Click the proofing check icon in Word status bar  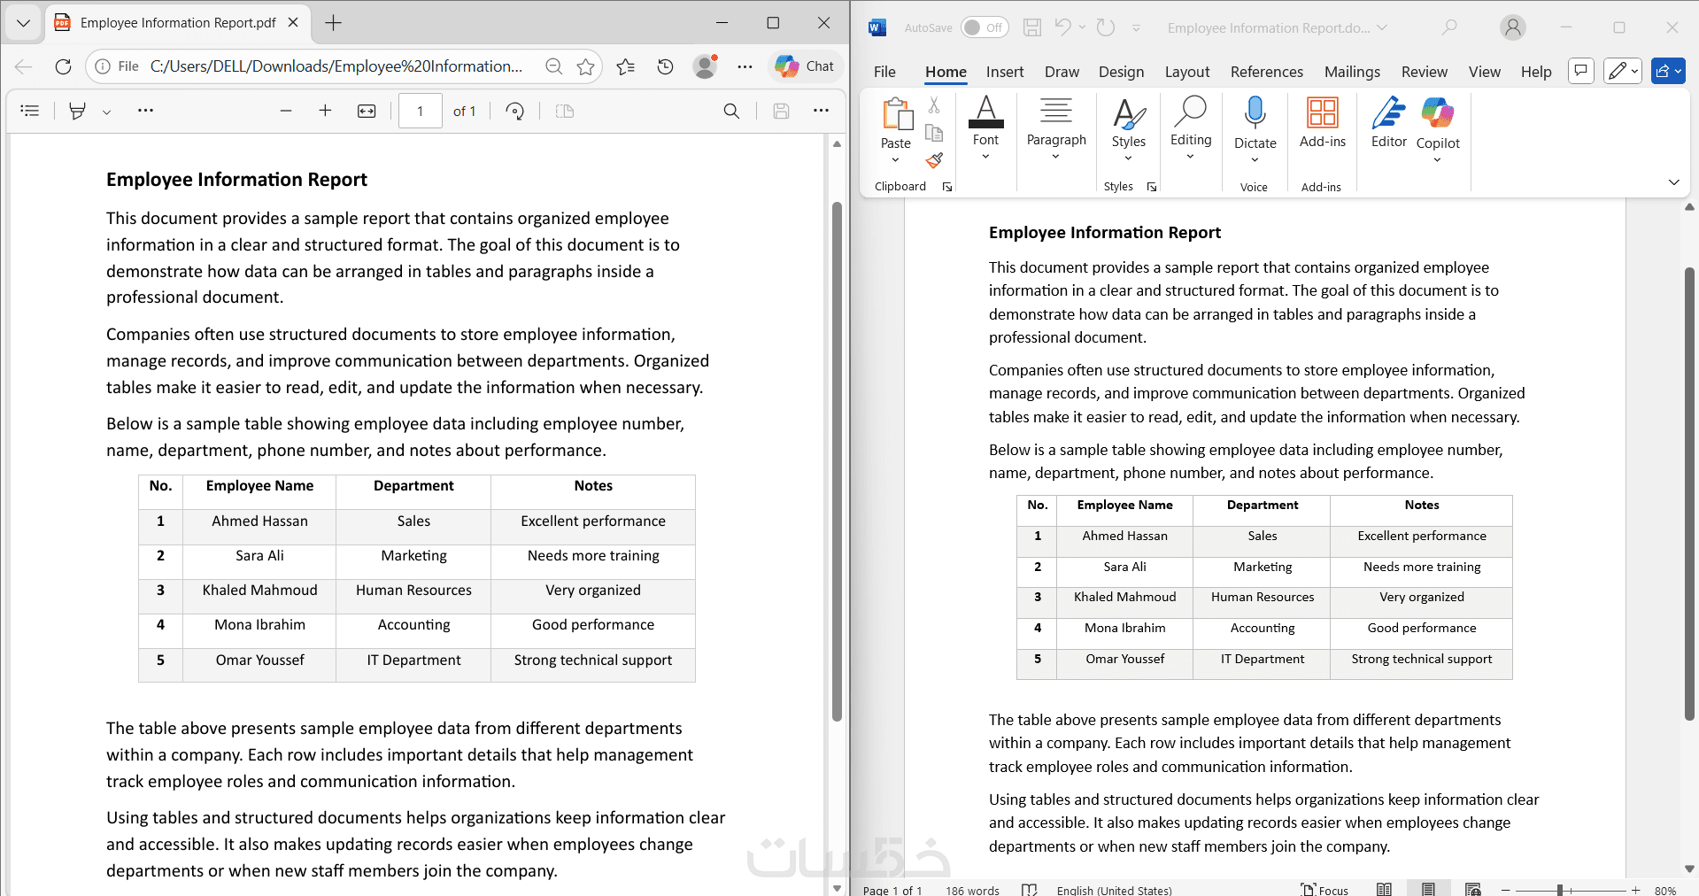(x=1029, y=890)
